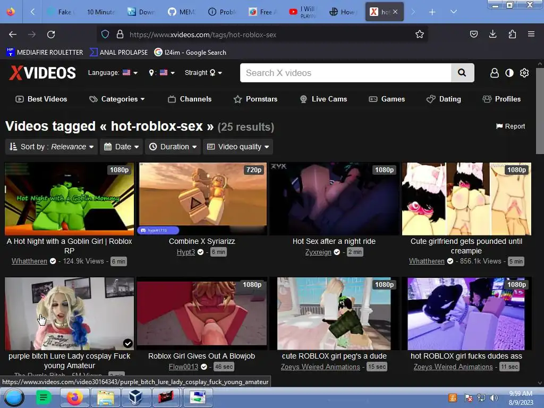This screenshot has width=544, height=408.
Task: Click the magnifier search button
Action: [462, 73]
